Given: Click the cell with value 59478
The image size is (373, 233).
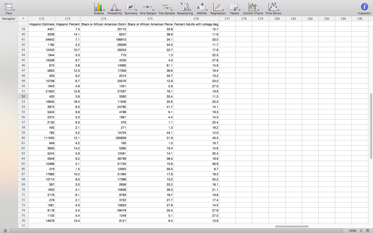Looking at the screenshot, I should (x=104, y=210).
